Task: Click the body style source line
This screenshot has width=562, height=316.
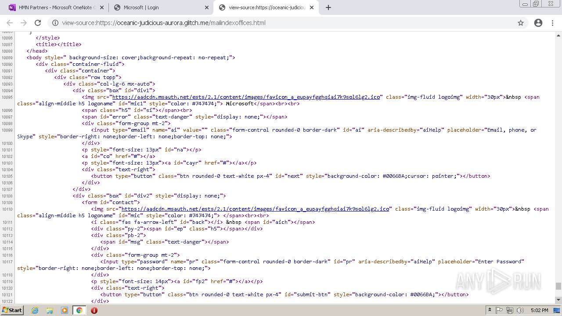Action: pyautogui.click(x=131, y=57)
